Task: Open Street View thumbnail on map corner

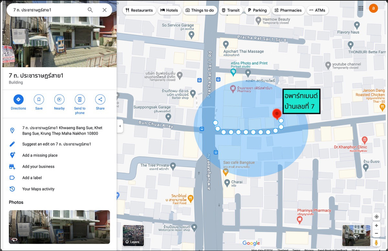Action: point(356,236)
